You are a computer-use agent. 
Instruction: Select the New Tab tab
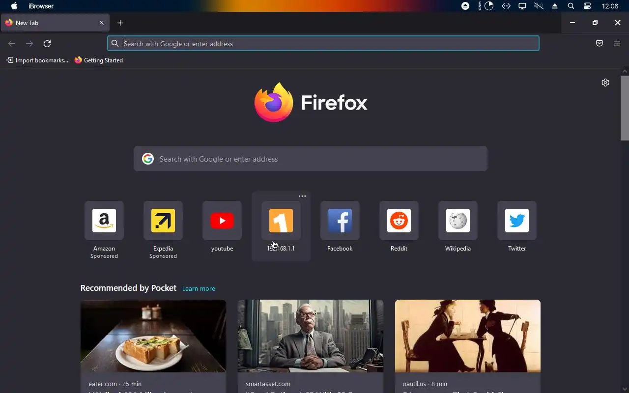coord(54,23)
